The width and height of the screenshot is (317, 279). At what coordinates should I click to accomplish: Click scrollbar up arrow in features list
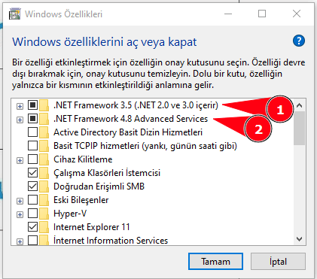coord(299,105)
